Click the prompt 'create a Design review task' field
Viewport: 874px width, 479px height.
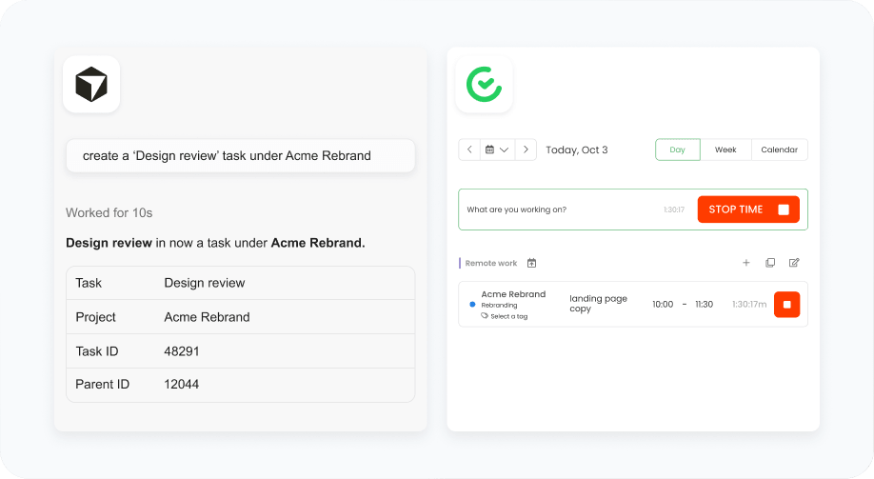click(x=241, y=155)
